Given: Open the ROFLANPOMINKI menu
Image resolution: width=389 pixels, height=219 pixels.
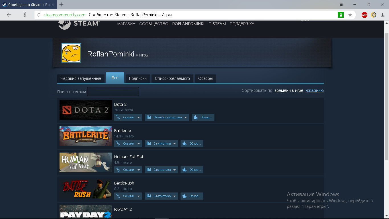Looking at the screenshot, I should pyautogui.click(x=188, y=24).
